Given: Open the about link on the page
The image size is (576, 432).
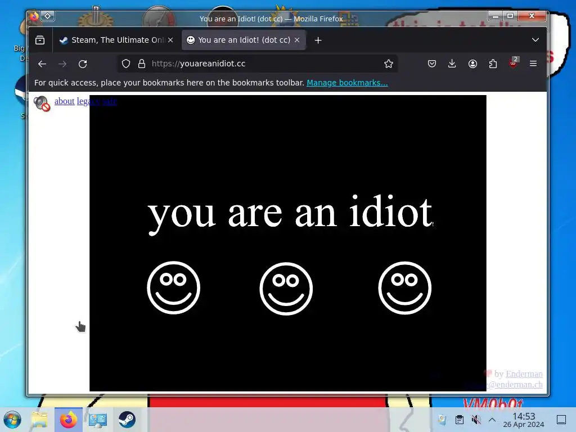Looking at the screenshot, I should click(64, 101).
